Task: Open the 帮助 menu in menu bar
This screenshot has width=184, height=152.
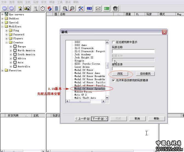Action: [x=76, y=2]
